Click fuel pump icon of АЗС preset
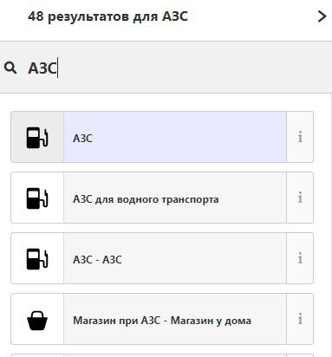 37,137
